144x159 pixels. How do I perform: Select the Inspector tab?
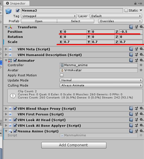pos(16,3)
